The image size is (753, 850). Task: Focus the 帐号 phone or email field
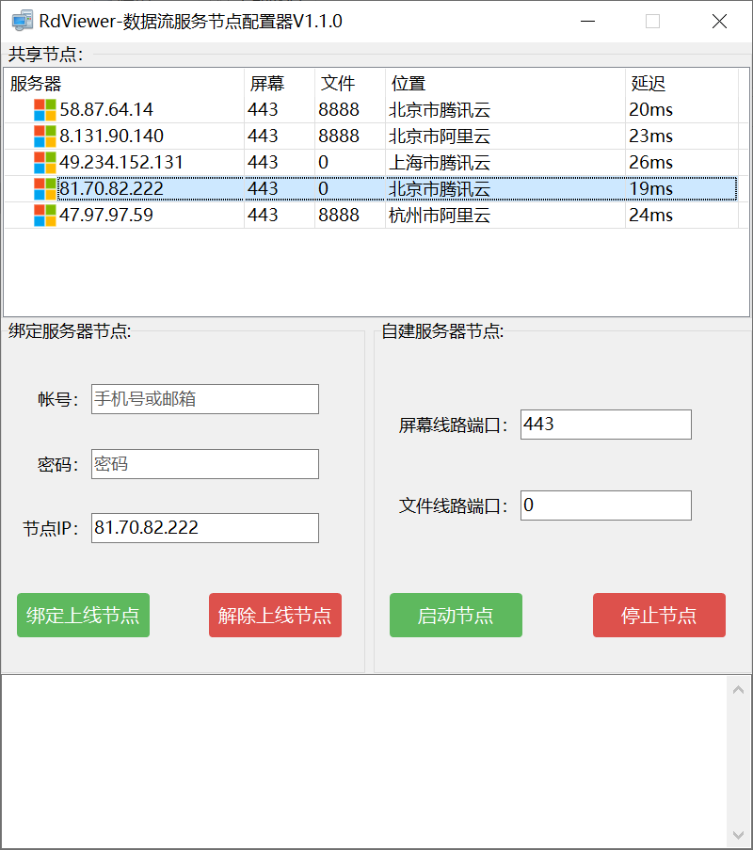205,399
